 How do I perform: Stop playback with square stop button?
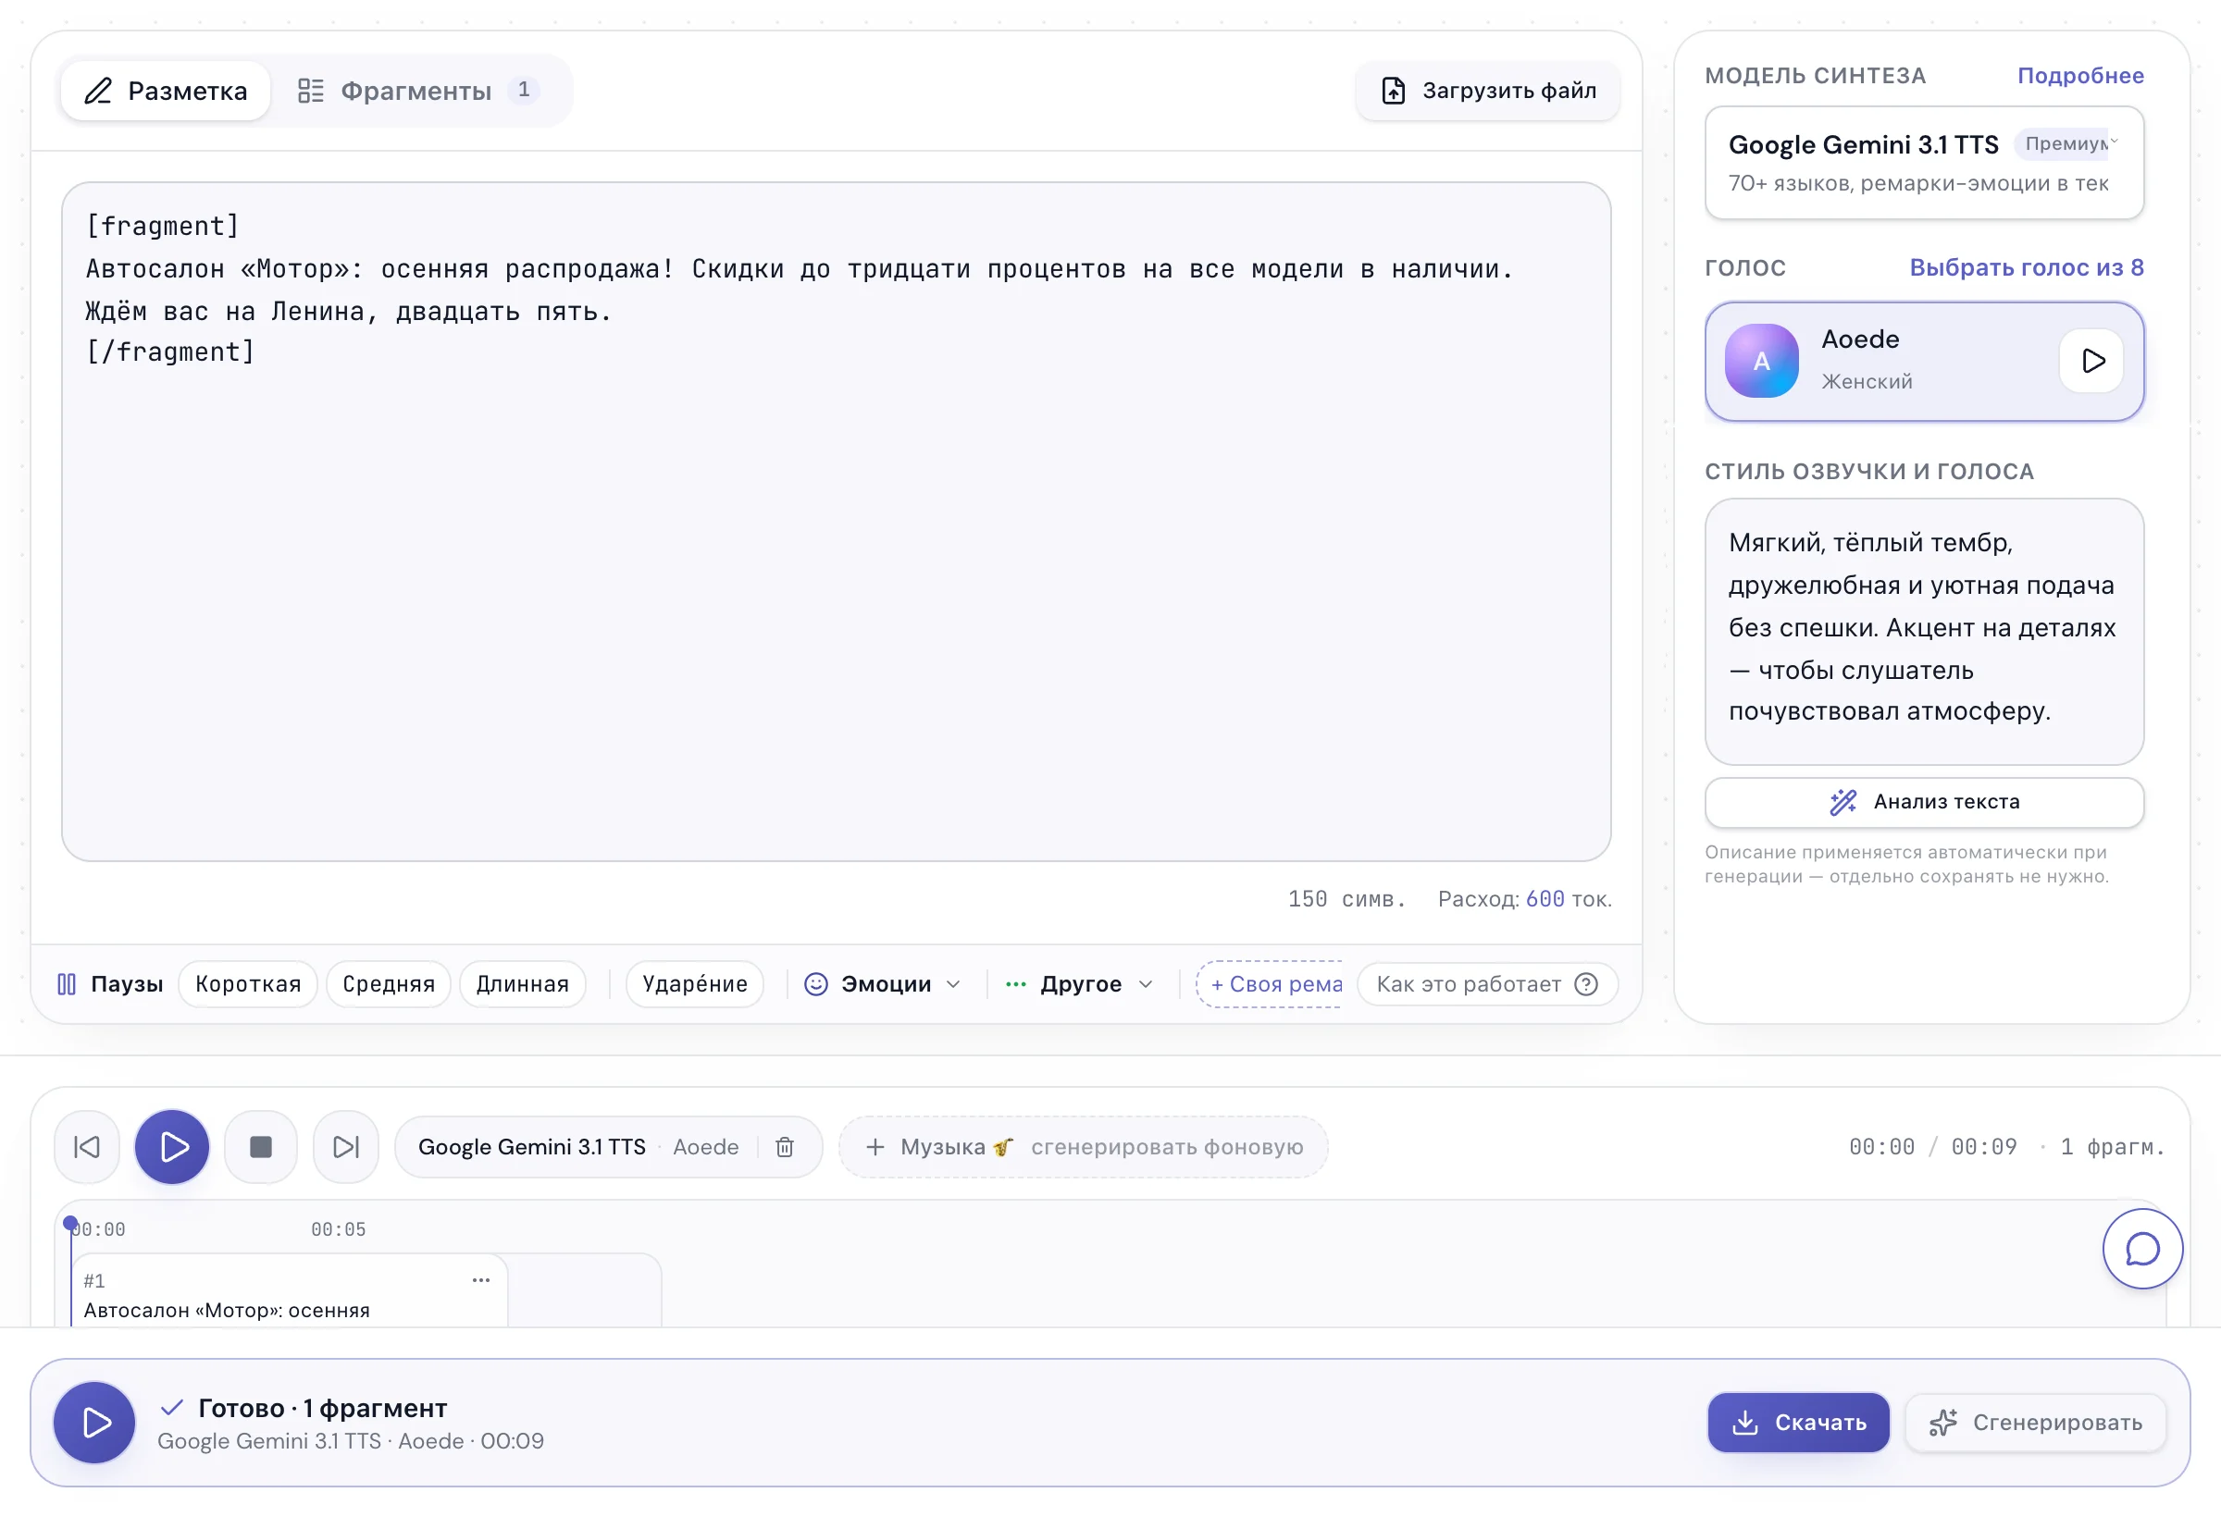tap(261, 1147)
